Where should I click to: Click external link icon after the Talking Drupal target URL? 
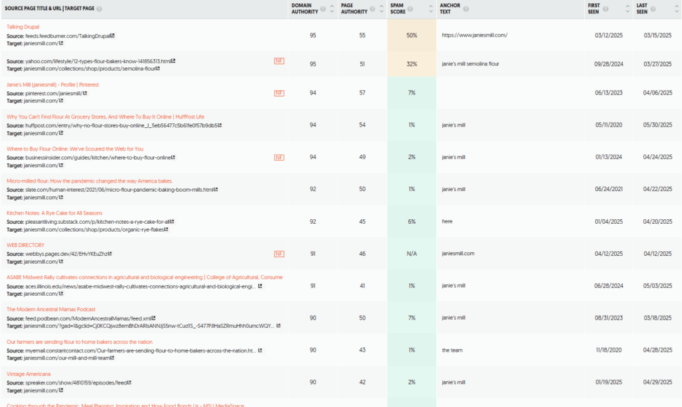point(61,43)
